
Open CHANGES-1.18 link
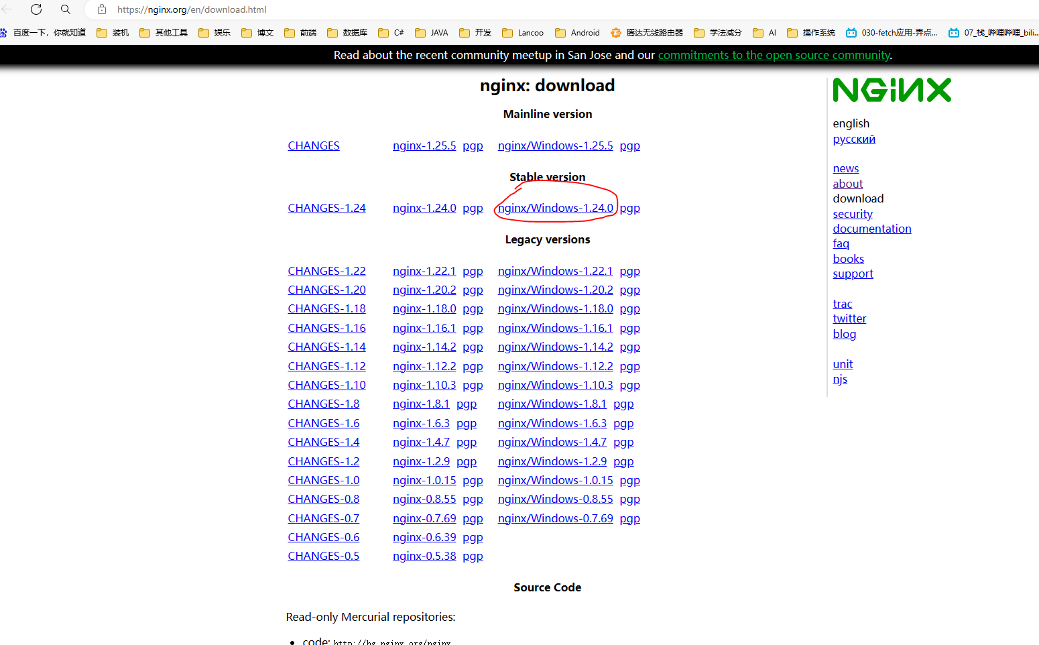click(326, 308)
